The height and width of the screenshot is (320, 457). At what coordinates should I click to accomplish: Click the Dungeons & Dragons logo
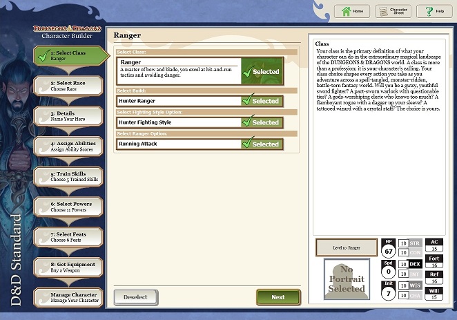click(68, 28)
